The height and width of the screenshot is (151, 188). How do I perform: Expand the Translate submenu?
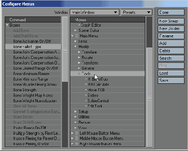click(x=79, y=52)
